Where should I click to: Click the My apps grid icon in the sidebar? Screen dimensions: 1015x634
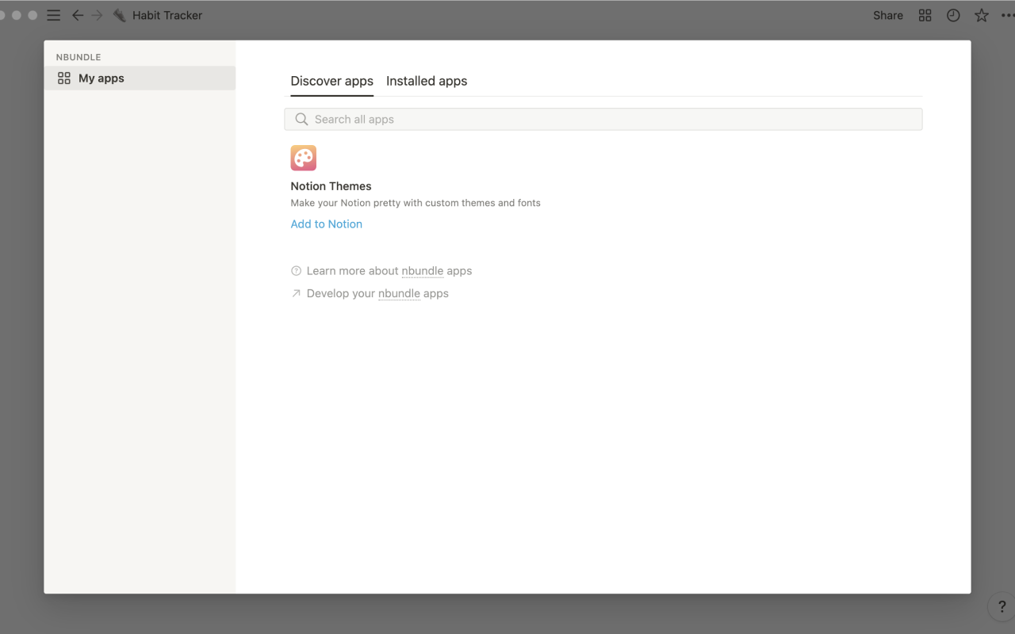(x=64, y=78)
